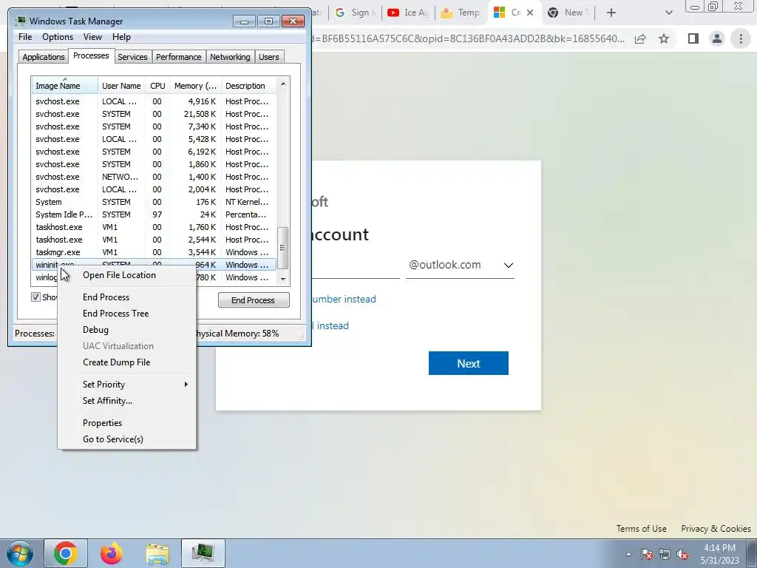Click the End Process button
The image size is (757, 568).
(254, 300)
